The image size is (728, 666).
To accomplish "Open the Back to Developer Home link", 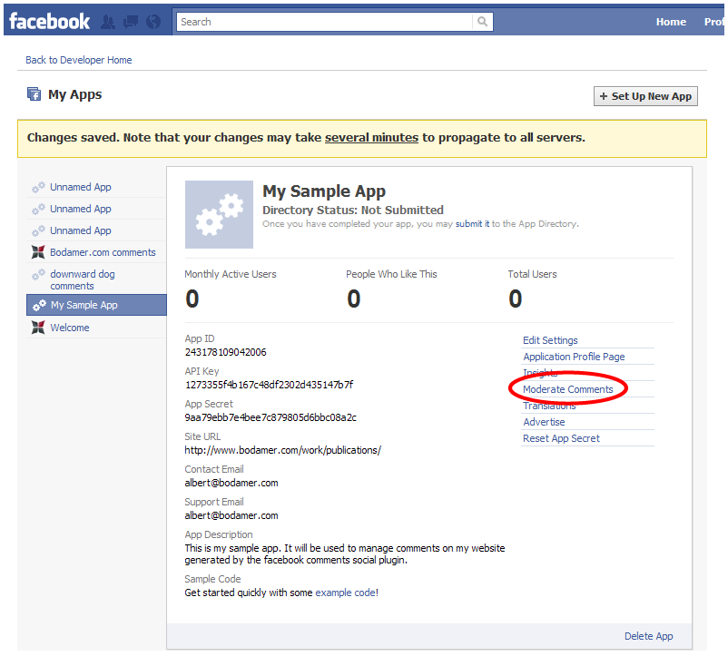I will 78,60.
